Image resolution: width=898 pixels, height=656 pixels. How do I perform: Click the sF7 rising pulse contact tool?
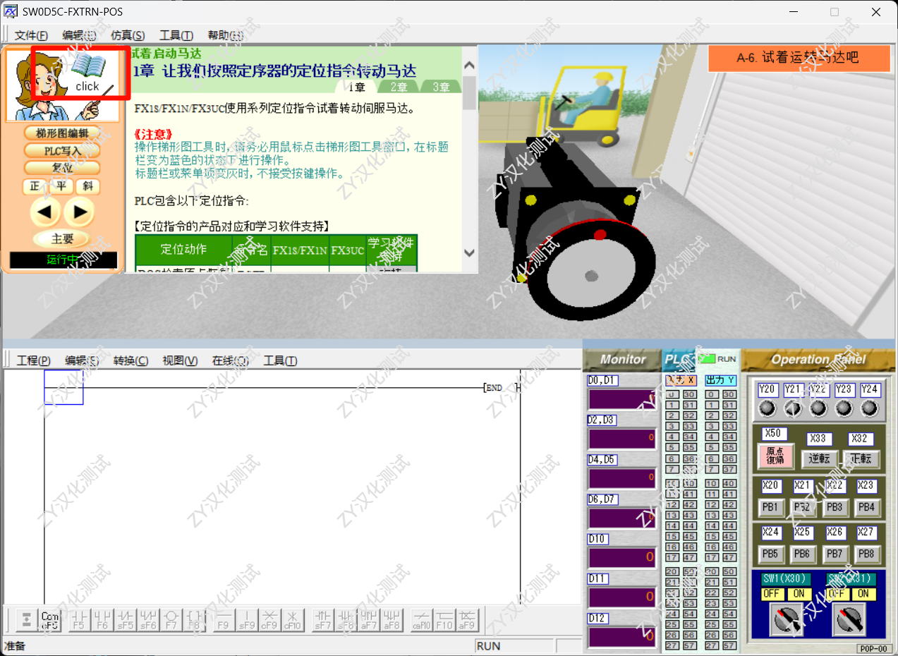pos(323,619)
